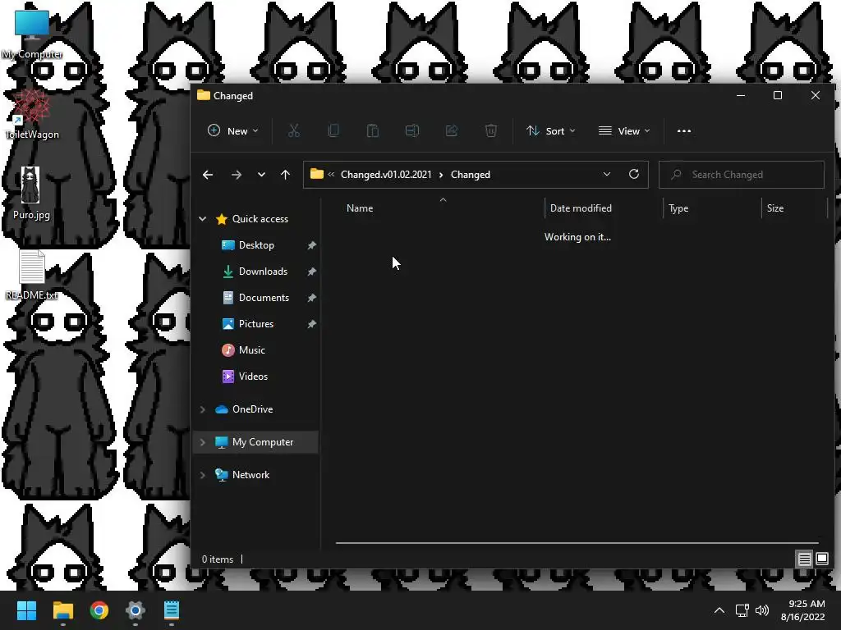Select Network in navigation pane
Screen dimensions: 841x630
click(x=251, y=475)
